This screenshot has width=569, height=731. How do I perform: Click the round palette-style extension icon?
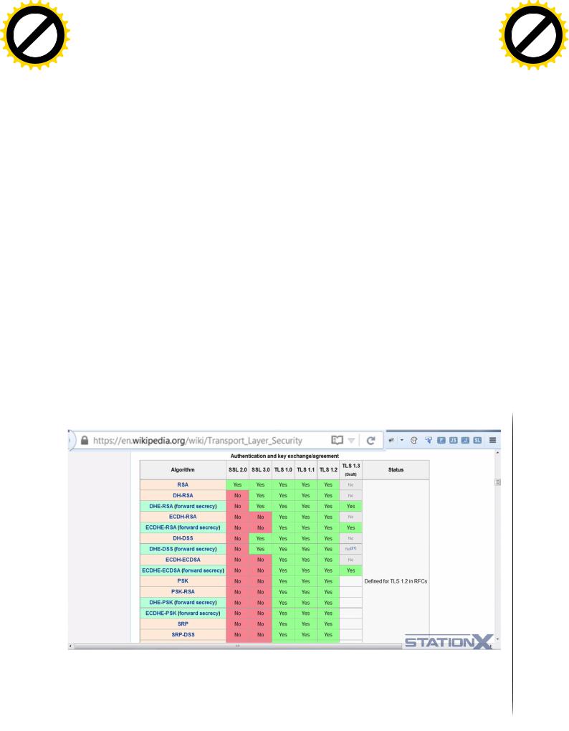413,440
